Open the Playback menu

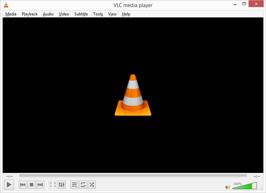[x=30, y=14]
